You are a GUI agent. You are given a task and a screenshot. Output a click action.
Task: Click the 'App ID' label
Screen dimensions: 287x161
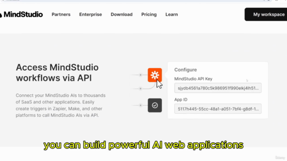tap(181, 100)
